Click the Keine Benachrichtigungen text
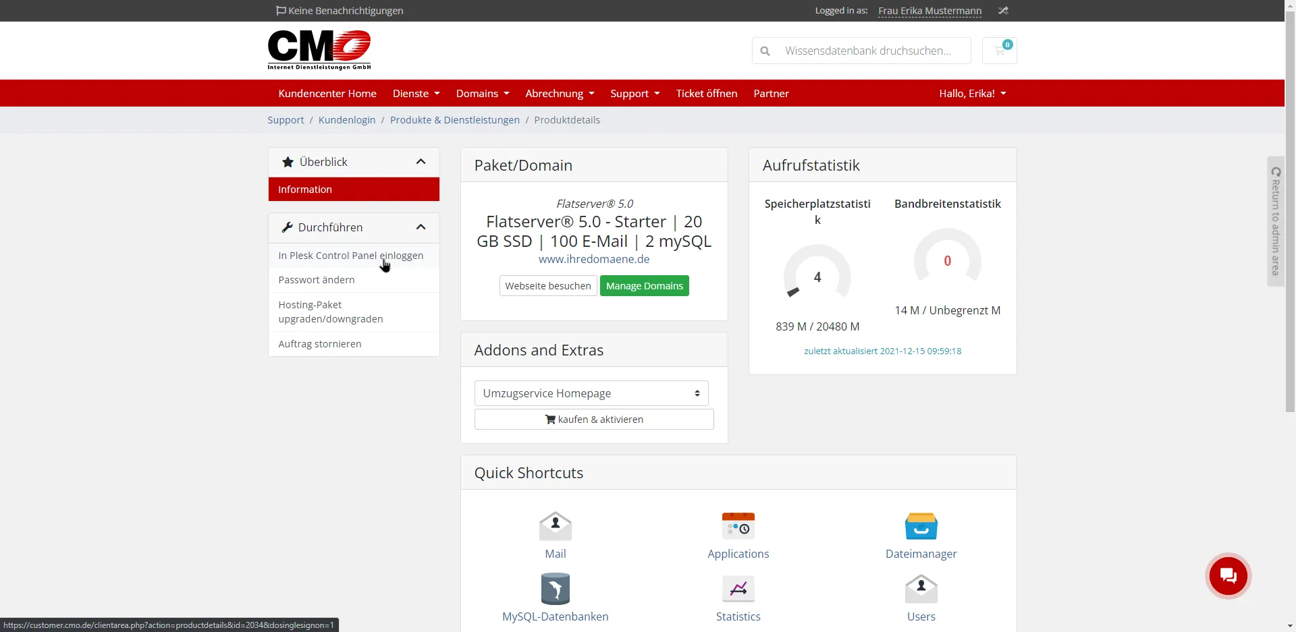The image size is (1296, 632). (346, 11)
